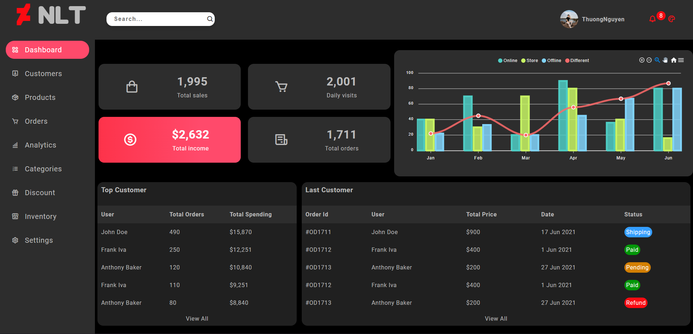
Task: Open the notifications bell icon
Action: 651,19
